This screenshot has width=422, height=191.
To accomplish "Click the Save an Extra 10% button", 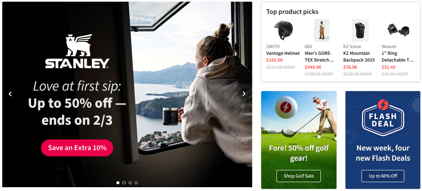I will pos(77,148).
